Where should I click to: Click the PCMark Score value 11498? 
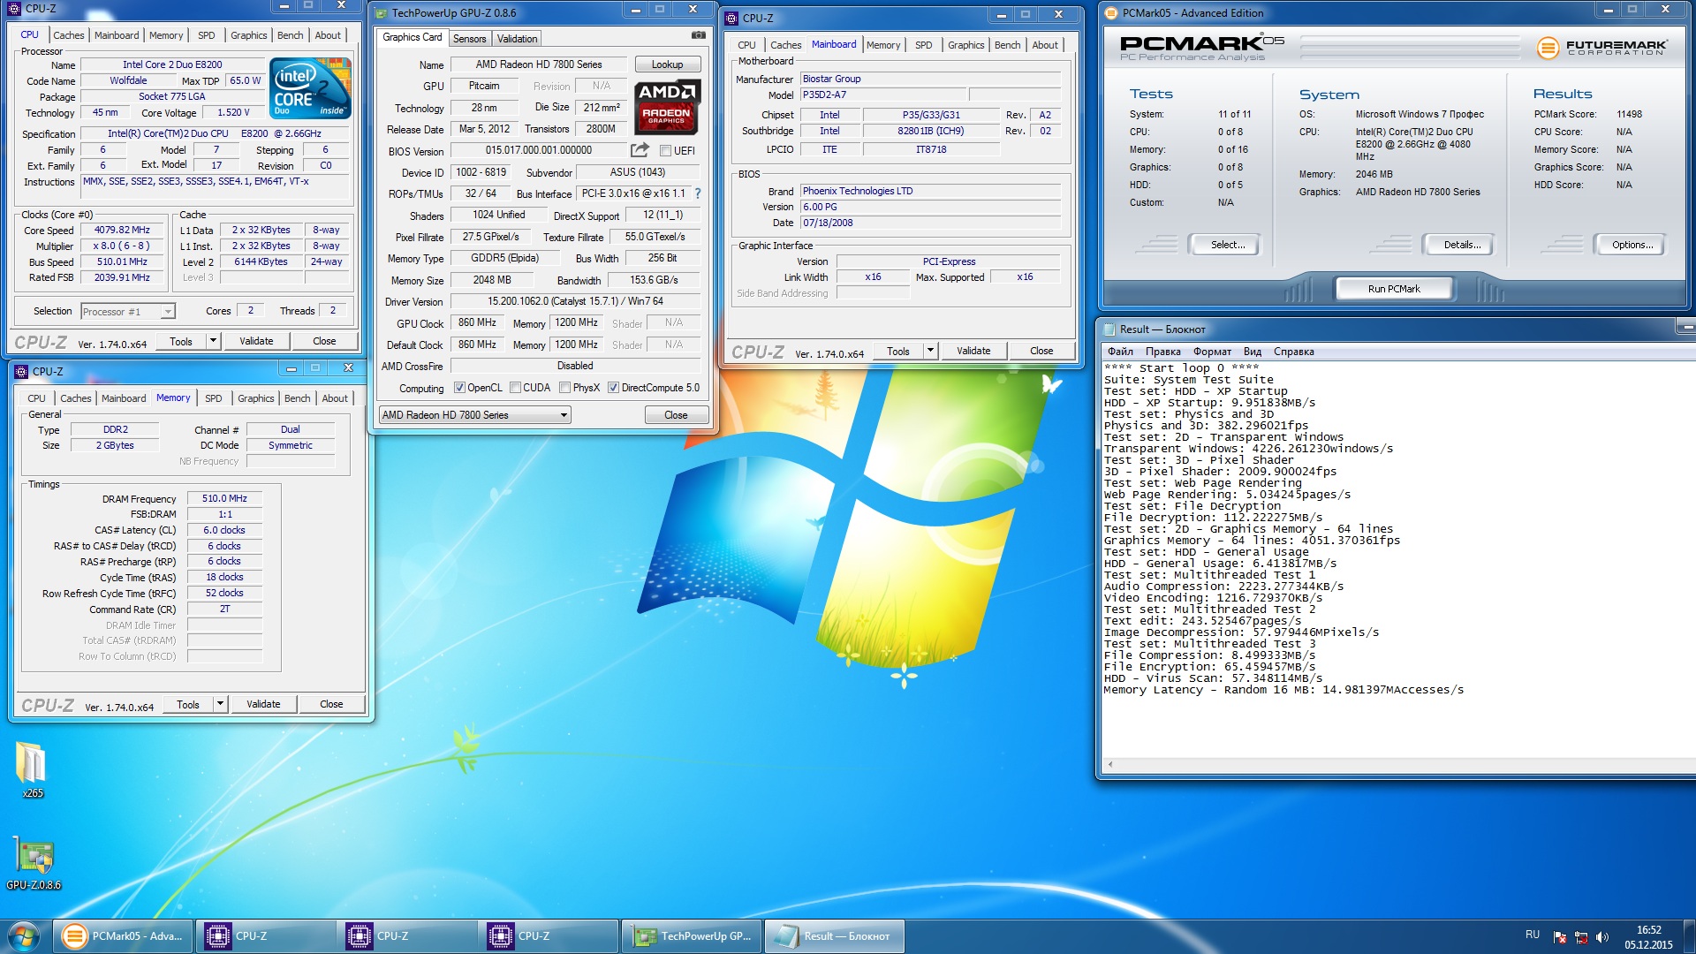1629,114
